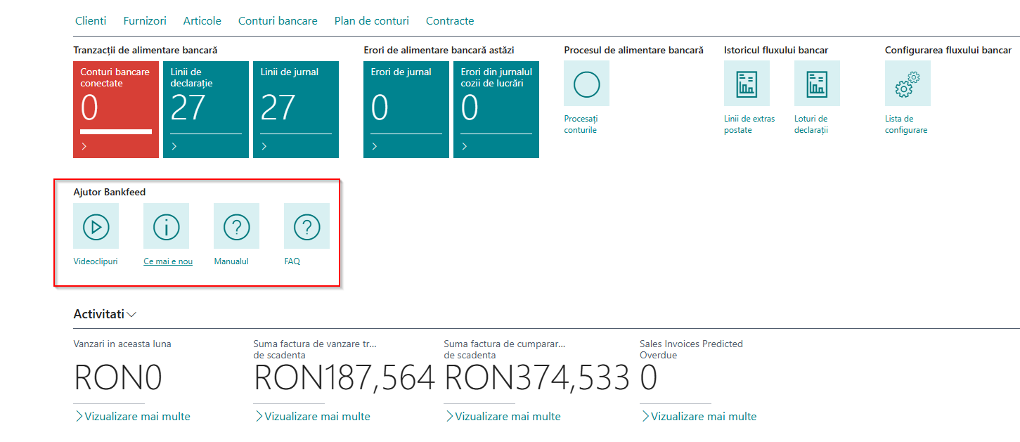Click the Vanzari in aceasta luna caption
Screen dimensions: 1020x442
(122, 344)
